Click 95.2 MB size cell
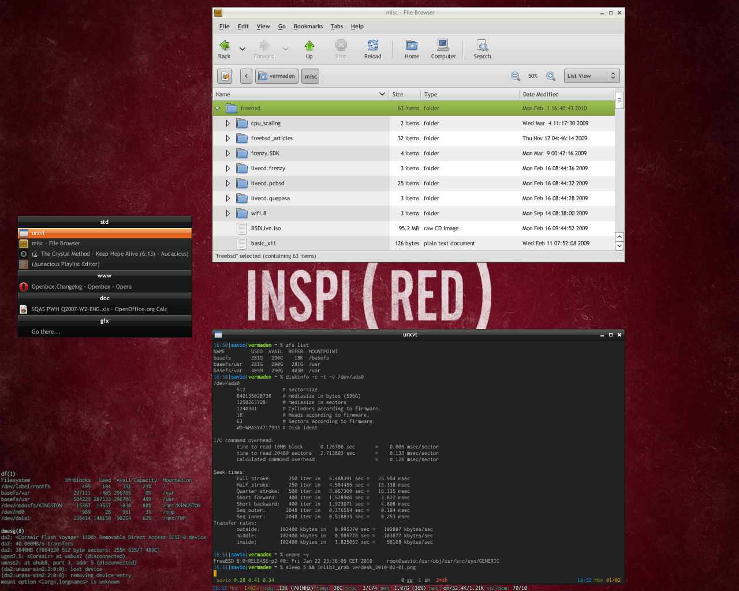Image resolution: width=739 pixels, height=591 pixels. click(x=409, y=229)
